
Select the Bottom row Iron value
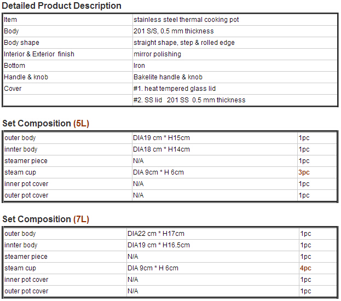235,66
